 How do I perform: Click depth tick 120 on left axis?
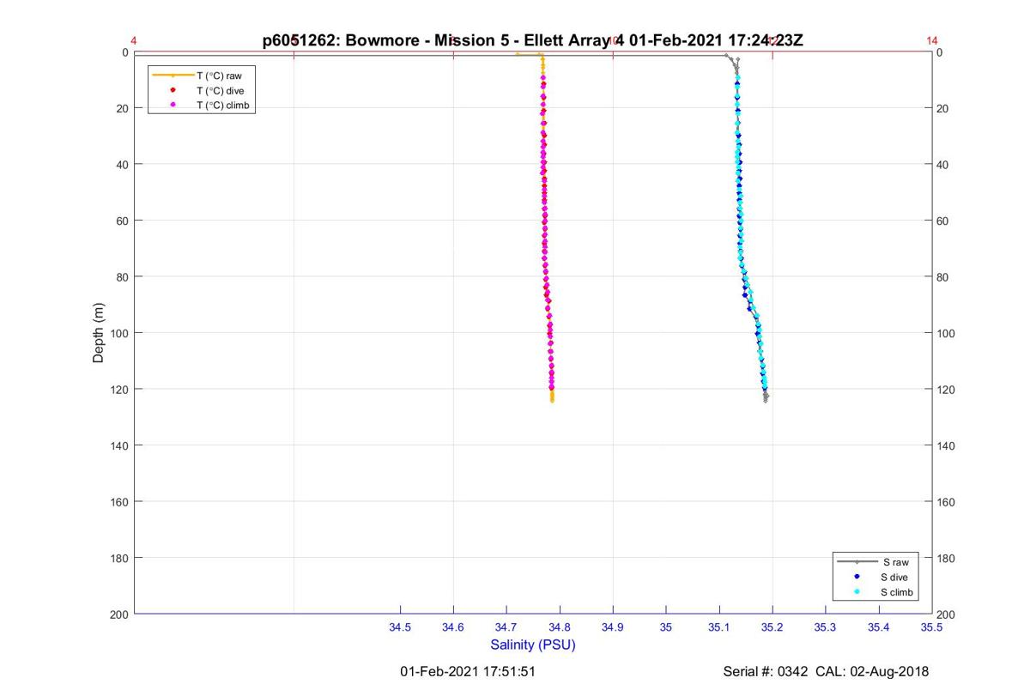click(x=119, y=389)
